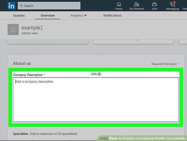Screen dimensions: 187x141
Task: Open Messaging with the unread badge
Action: click(172, 6)
